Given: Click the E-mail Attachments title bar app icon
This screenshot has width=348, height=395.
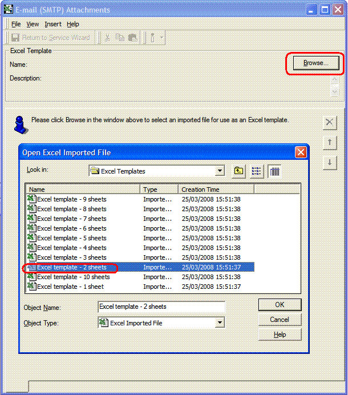Looking at the screenshot, I should (9, 9).
